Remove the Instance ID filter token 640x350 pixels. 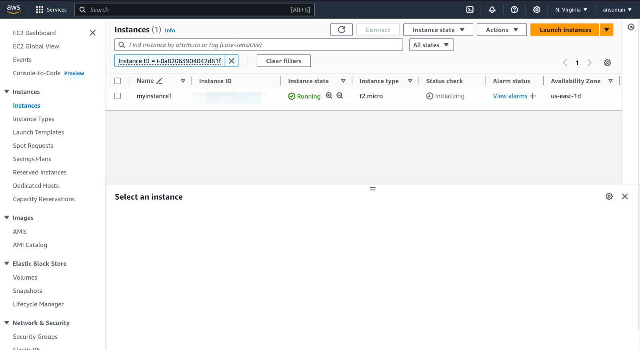click(232, 61)
